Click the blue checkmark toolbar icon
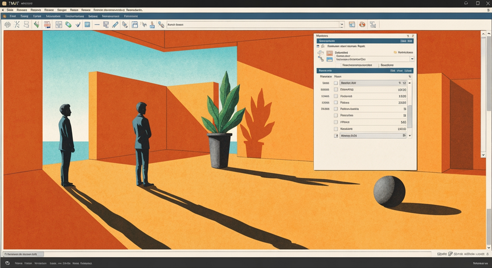This screenshot has height=268, width=492. (78, 24)
